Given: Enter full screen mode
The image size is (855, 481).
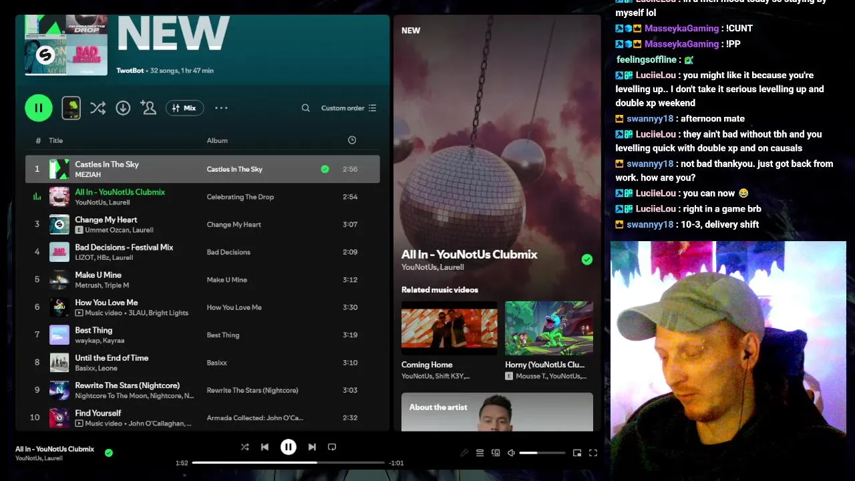Looking at the screenshot, I should click(x=592, y=453).
